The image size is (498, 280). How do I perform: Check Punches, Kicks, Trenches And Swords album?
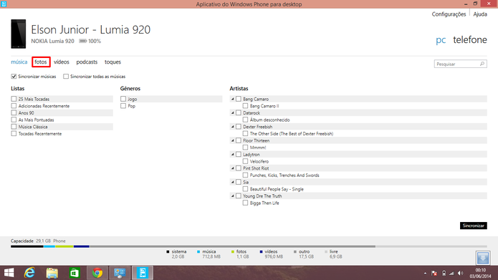pos(245,175)
